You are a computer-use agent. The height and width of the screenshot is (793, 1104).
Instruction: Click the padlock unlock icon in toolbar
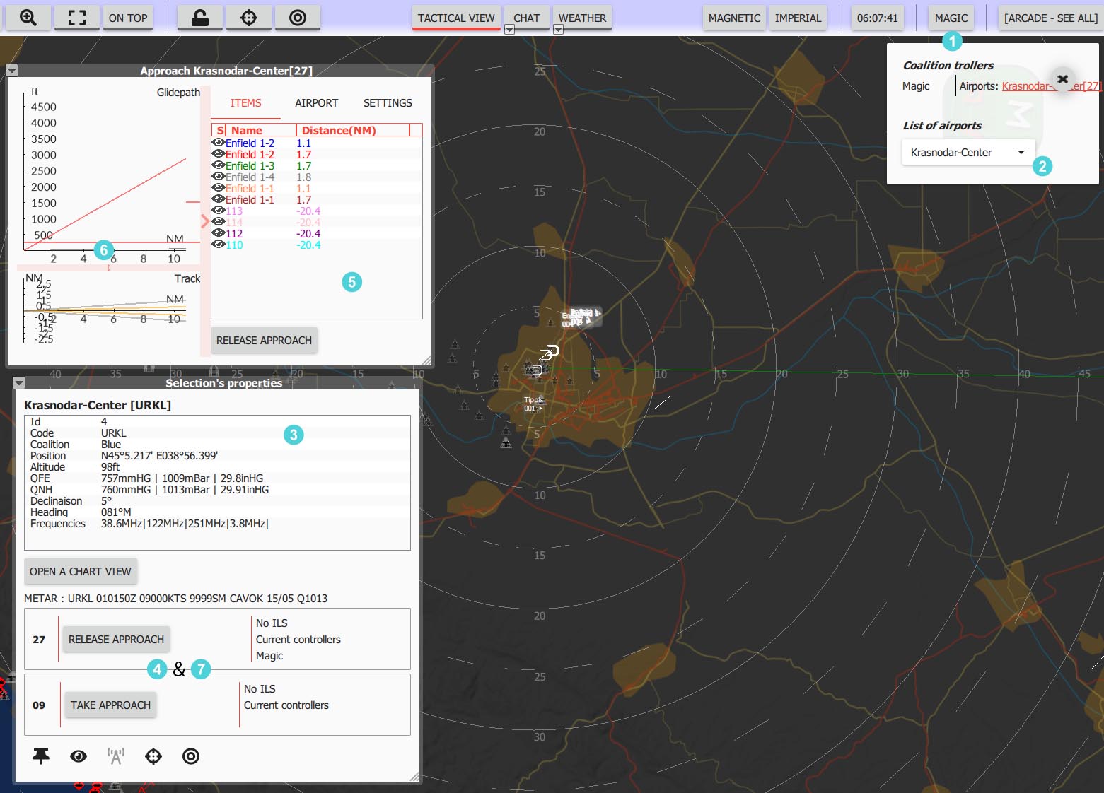pos(200,18)
